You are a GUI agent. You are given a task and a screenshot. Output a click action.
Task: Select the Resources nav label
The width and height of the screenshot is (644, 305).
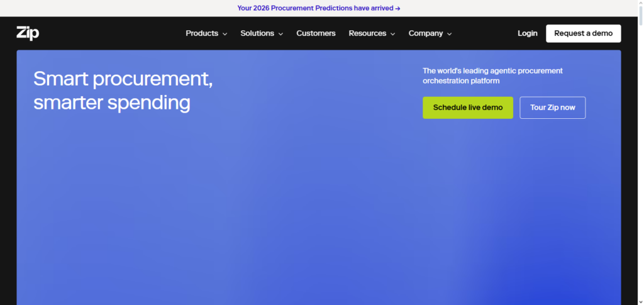click(x=367, y=33)
